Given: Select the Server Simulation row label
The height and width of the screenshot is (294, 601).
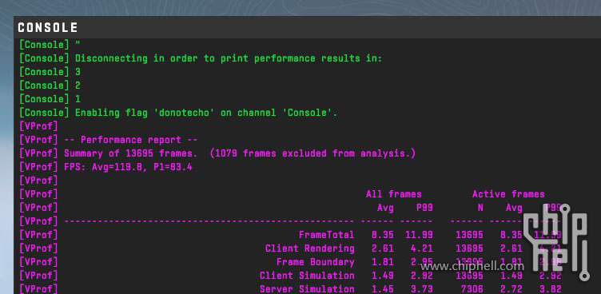Looking at the screenshot, I should pos(307,289).
